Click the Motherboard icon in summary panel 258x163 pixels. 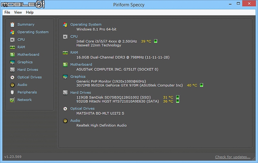65,65
